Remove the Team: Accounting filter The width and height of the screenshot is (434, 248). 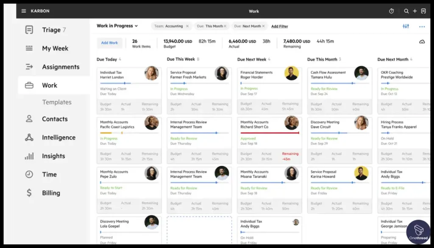187,26
